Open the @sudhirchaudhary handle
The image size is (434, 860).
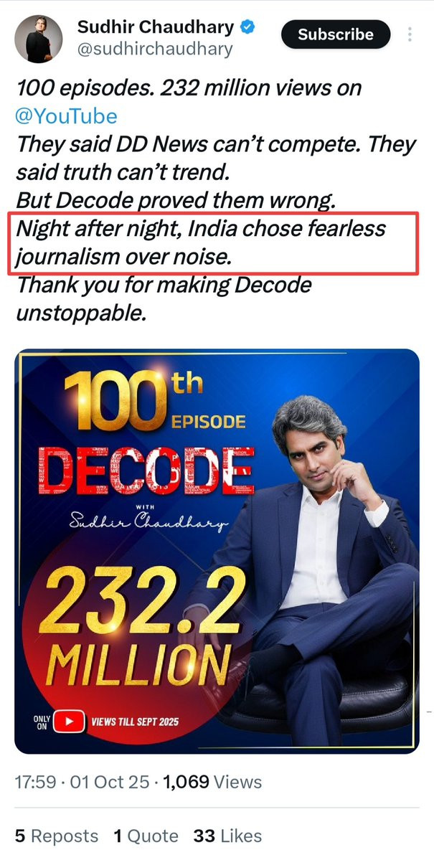coord(155,49)
